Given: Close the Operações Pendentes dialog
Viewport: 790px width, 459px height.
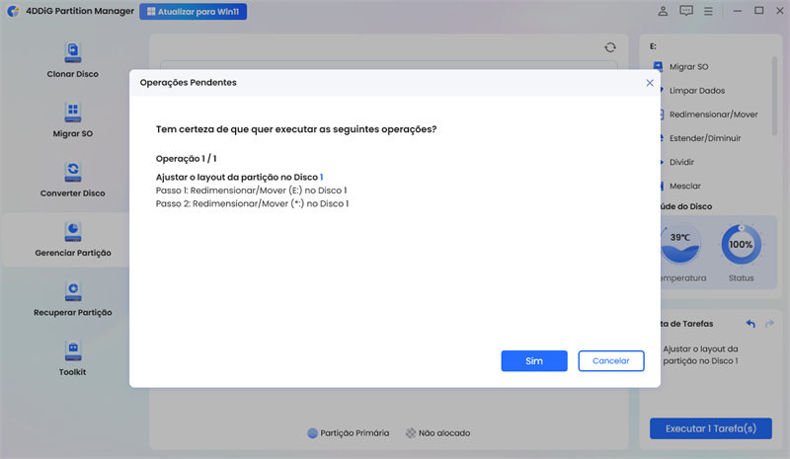Looking at the screenshot, I should (x=650, y=83).
